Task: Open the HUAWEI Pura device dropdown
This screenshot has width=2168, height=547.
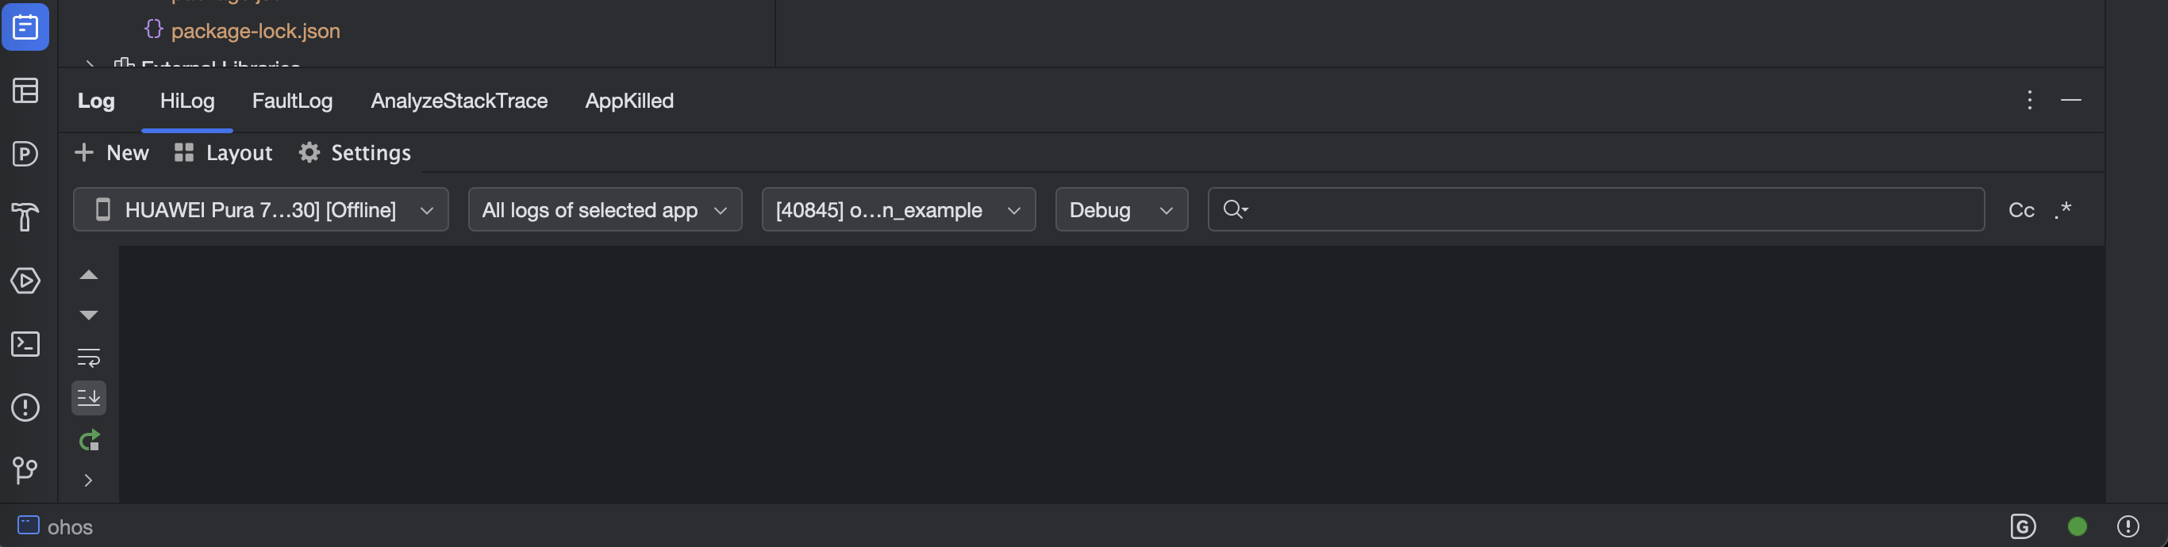Action: (261, 209)
